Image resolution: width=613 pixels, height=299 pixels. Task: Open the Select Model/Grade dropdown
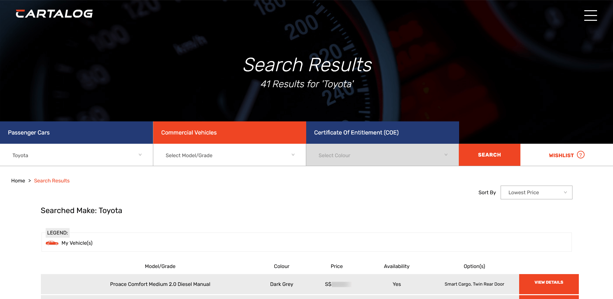(x=229, y=155)
